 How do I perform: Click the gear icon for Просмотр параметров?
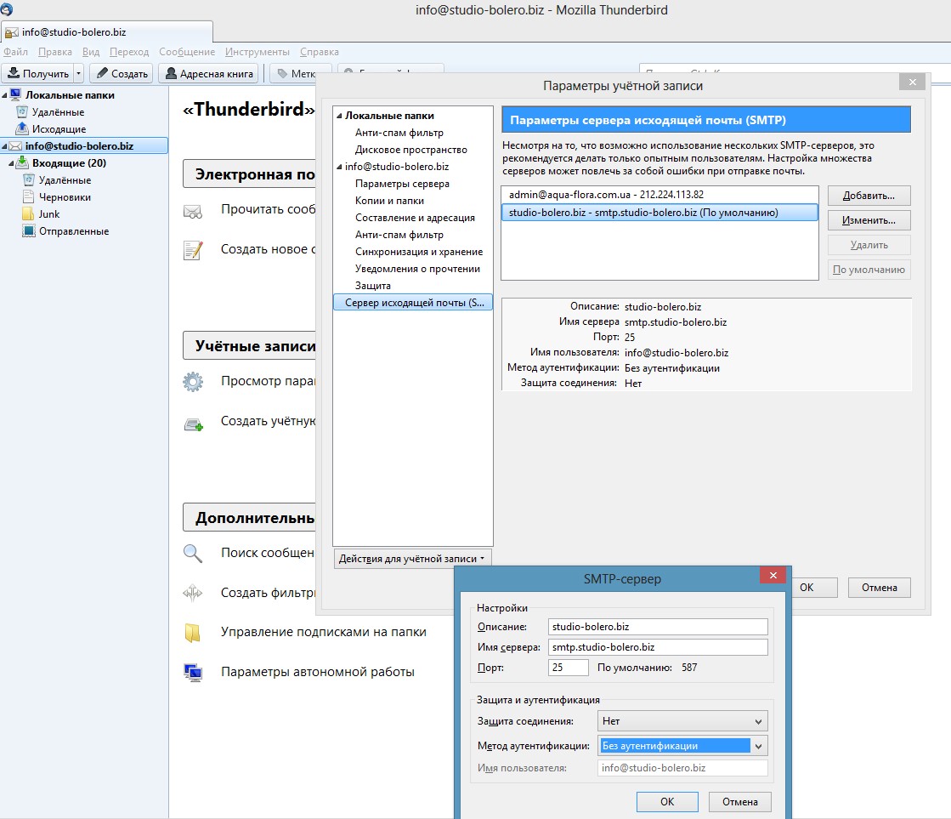193,381
